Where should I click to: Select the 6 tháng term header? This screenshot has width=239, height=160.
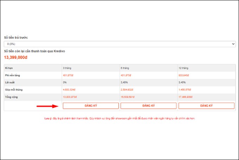125,68
